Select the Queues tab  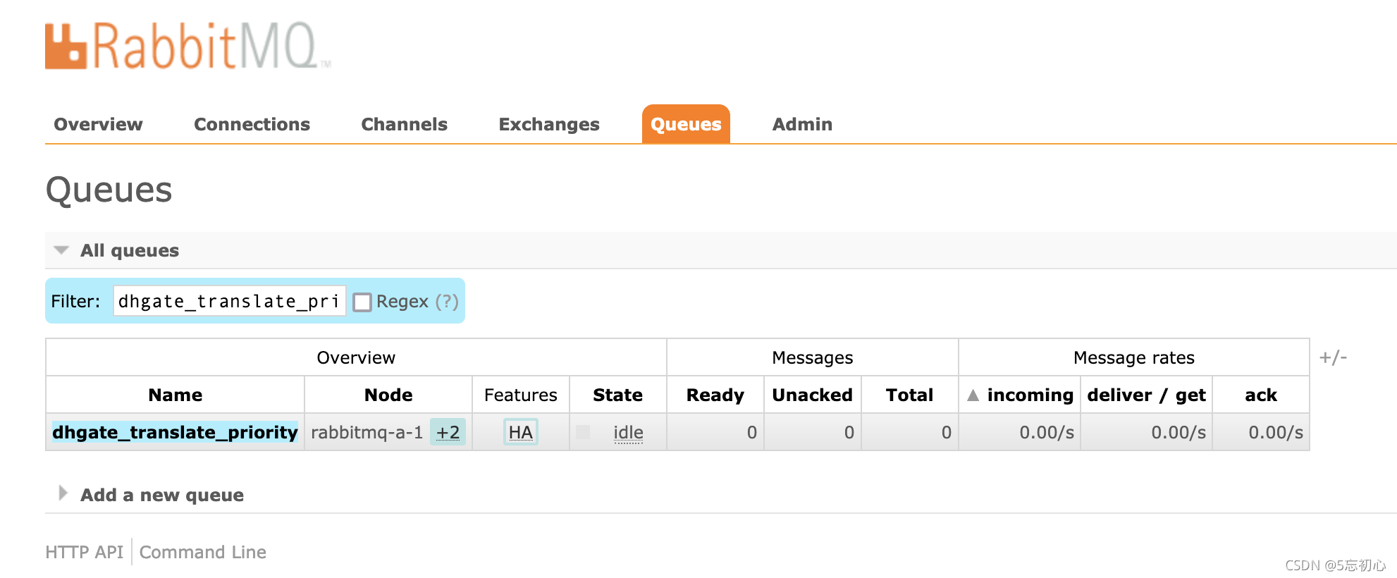[x=686, y=124]
